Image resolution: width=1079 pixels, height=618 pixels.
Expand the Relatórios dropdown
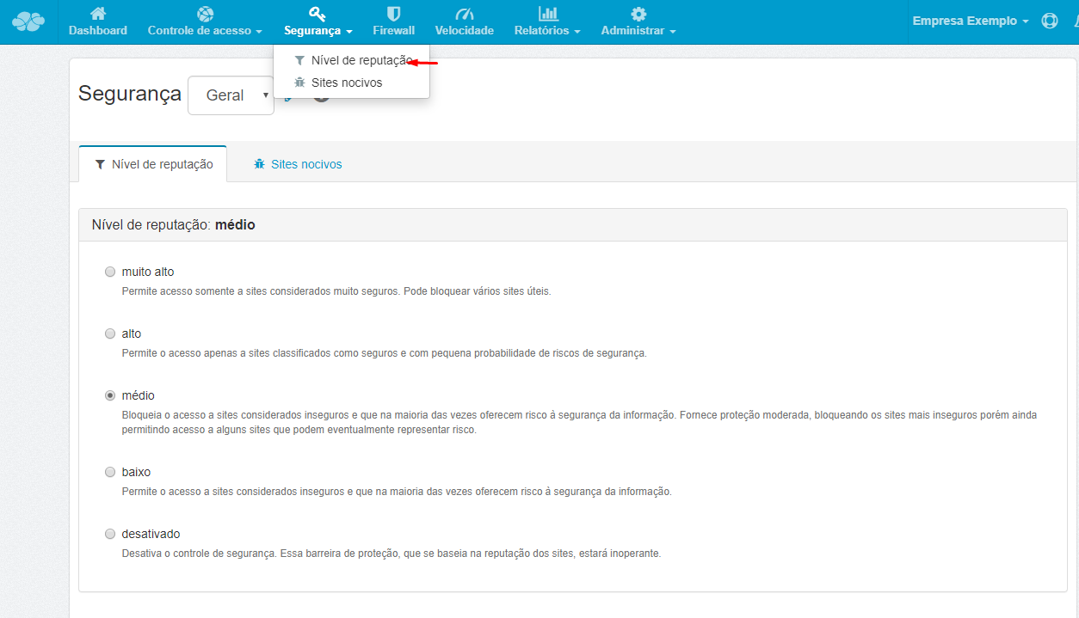click(547, 30)
